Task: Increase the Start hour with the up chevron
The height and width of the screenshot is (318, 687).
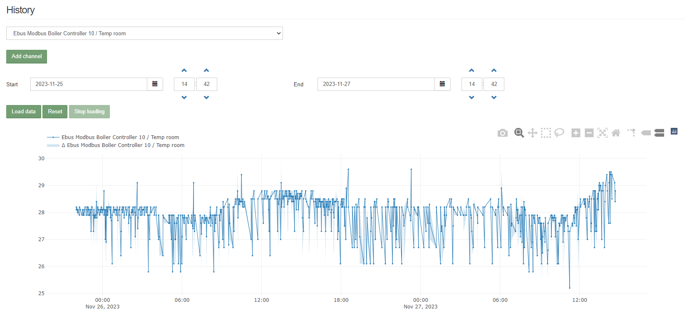Action: (184, 71)
